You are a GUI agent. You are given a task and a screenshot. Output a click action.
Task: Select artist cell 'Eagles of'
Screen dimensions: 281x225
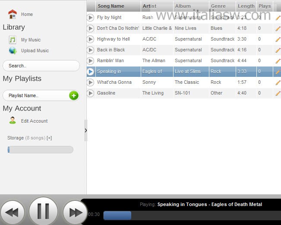coord(157,71)
